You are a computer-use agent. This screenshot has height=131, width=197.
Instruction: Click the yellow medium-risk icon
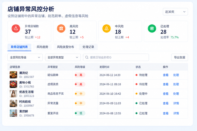click(106, 29)
